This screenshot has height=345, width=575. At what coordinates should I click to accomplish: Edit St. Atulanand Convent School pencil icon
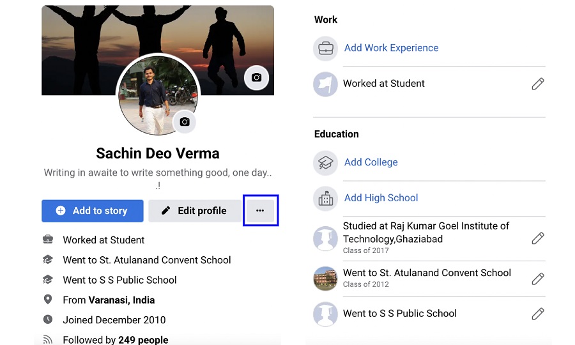537,279
